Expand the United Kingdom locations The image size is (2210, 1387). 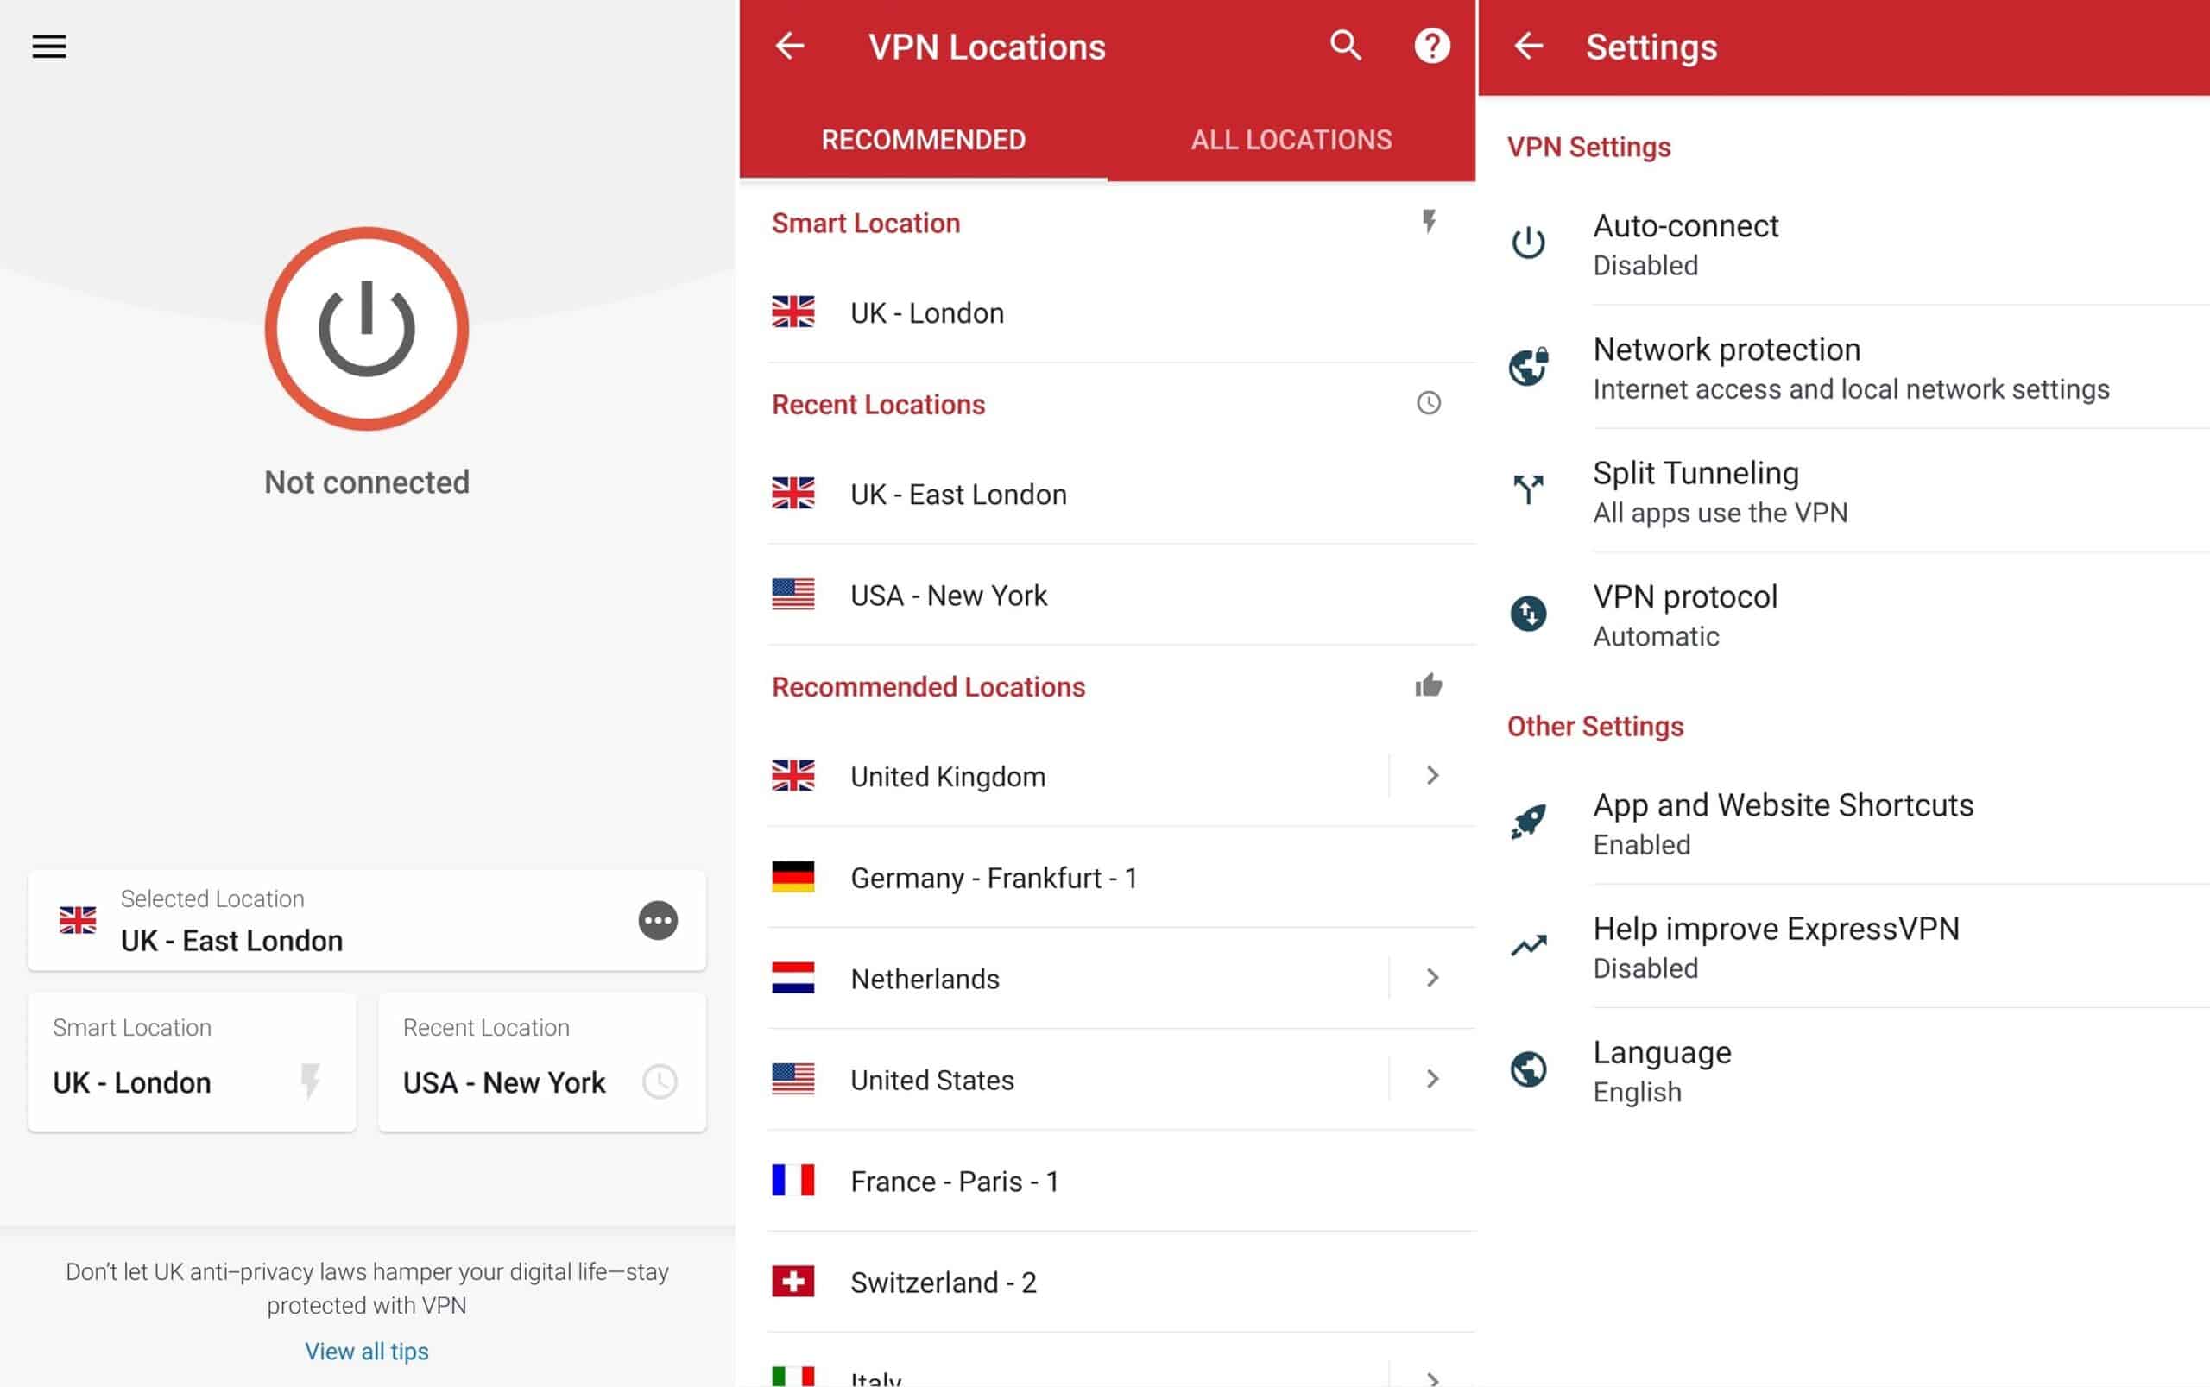point(1432,775)
